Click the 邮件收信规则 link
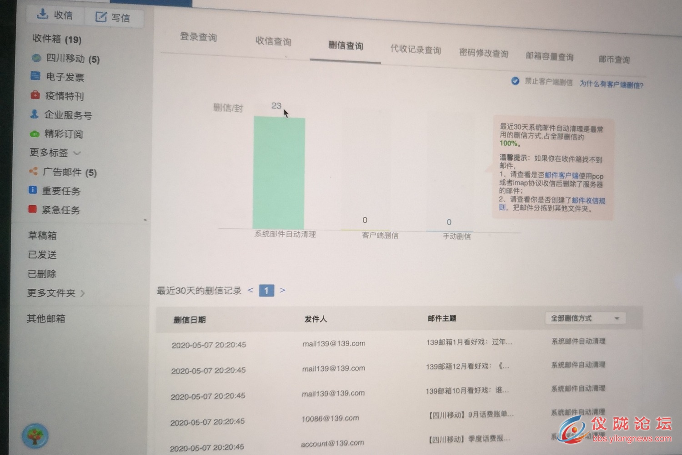This screenshot has width=682, height=455. 588,200
